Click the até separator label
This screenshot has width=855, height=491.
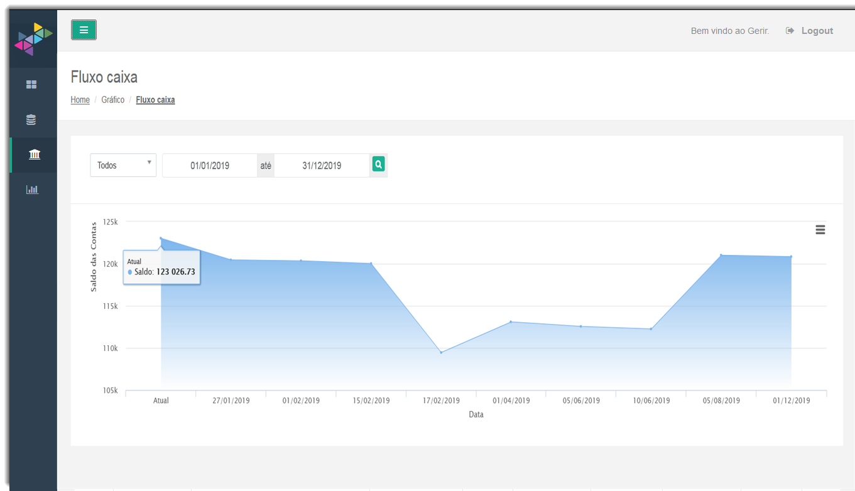coord(266,166)
